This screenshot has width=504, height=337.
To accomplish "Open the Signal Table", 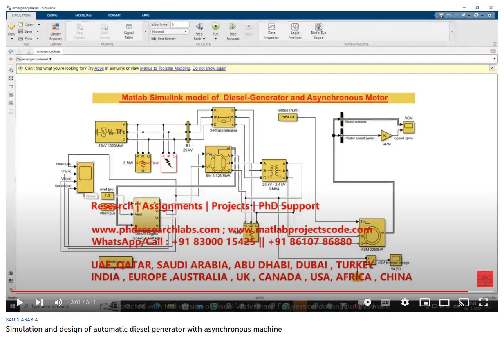I will pos(129,31).
